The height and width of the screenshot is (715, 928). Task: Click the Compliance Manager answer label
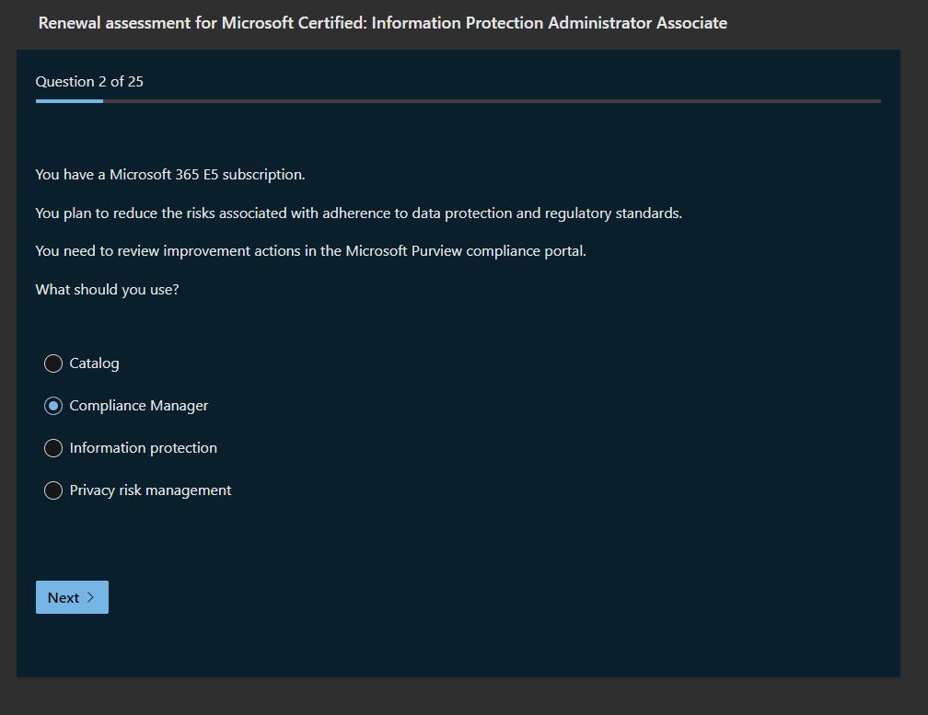(x=138, y=406)
